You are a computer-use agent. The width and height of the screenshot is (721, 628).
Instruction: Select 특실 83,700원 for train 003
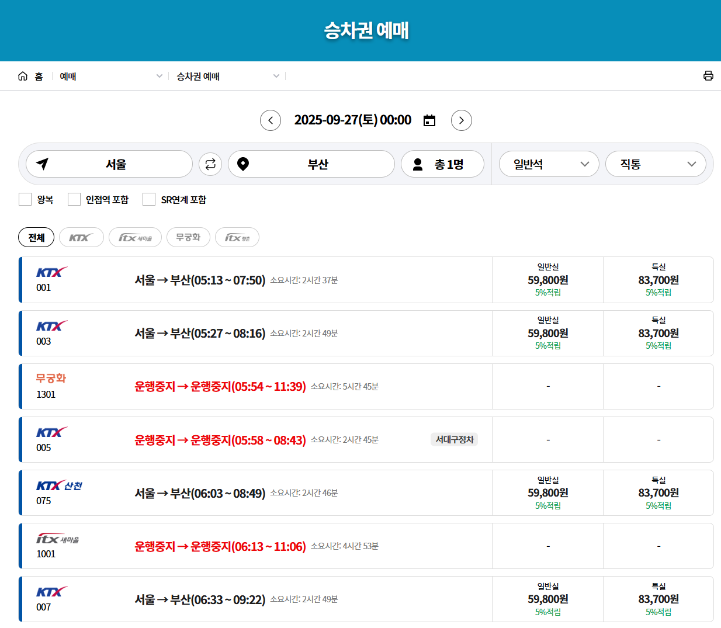(x=658, y=333)
